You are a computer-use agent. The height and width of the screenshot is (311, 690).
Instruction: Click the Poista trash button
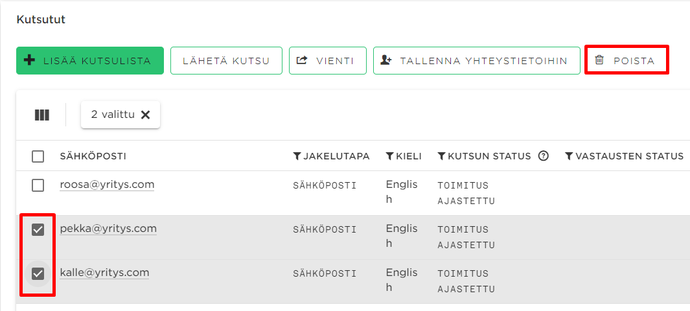click(626, 61)
